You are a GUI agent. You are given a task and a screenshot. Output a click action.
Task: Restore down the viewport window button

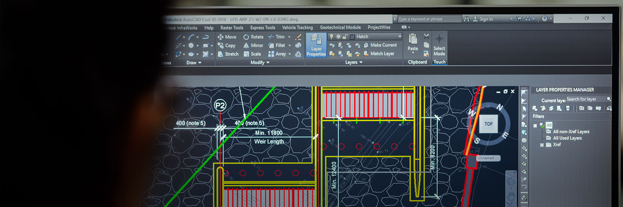[505, 92]
